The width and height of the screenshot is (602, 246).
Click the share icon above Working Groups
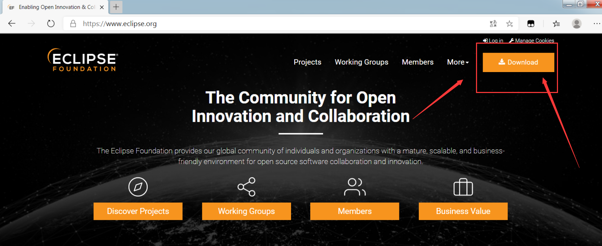tap(246, 187)
